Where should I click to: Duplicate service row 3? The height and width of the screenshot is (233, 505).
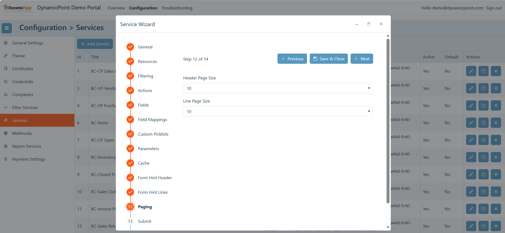tap(484, 88)
